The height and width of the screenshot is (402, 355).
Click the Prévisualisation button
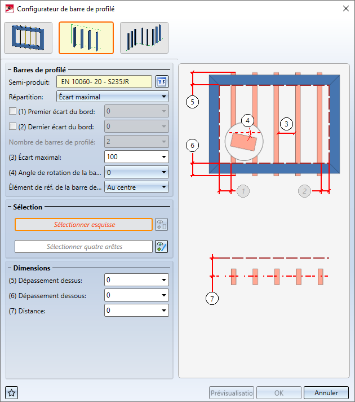click(x=232, y=393)
